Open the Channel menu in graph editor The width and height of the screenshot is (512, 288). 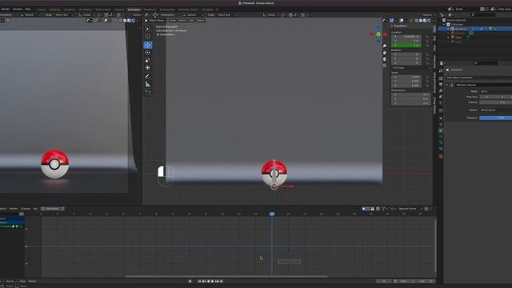(26, 209)
